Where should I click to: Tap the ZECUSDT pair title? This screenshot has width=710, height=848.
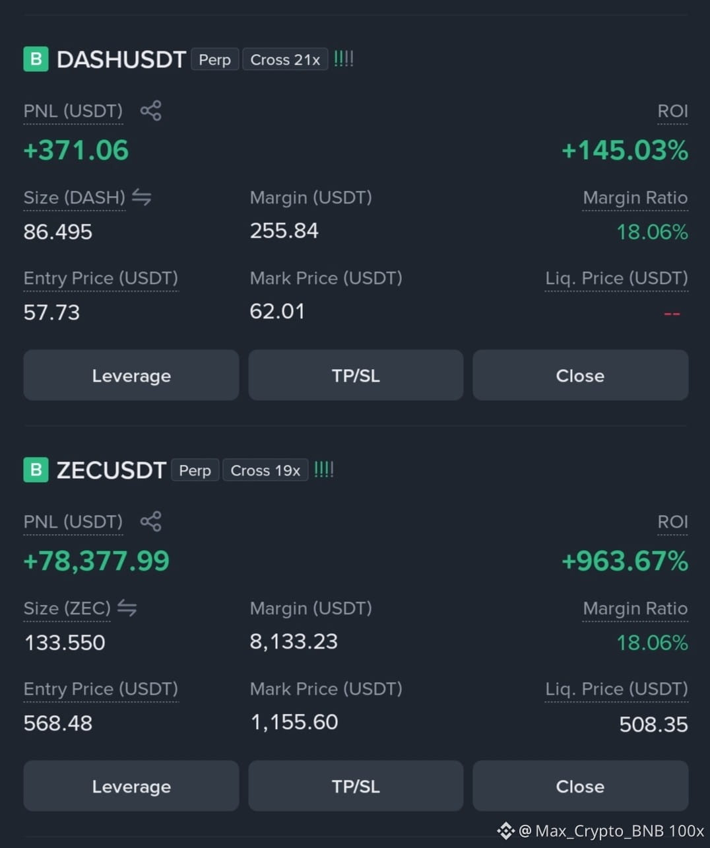[x=111, y=470]
